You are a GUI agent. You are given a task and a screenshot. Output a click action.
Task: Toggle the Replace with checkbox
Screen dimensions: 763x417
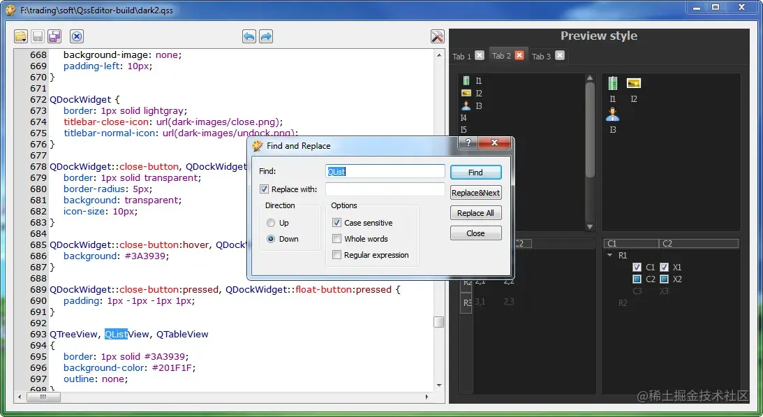265,189
